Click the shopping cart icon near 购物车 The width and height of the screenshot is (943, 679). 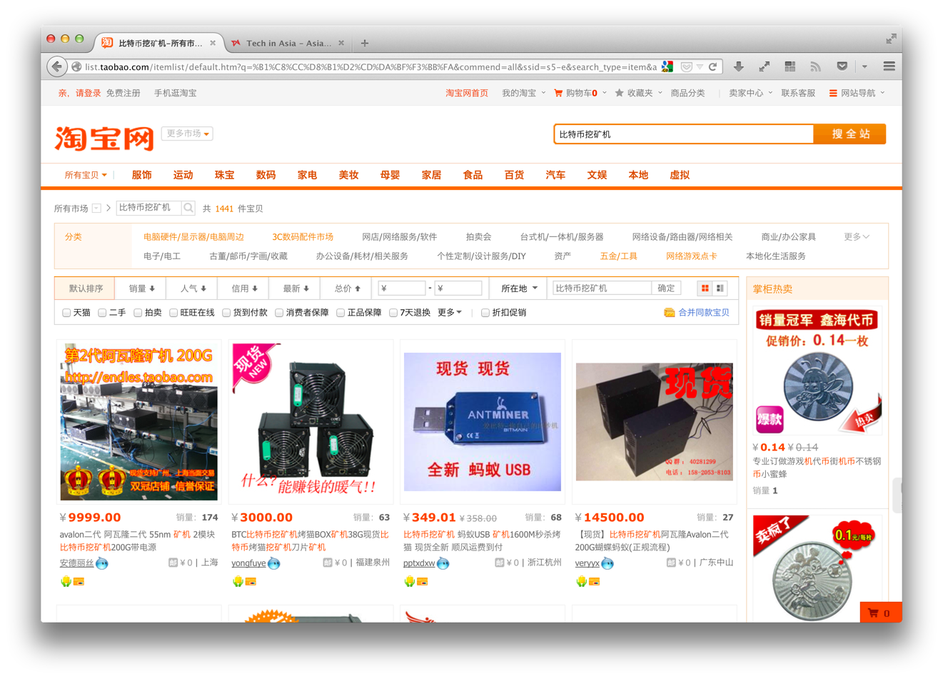558,93
